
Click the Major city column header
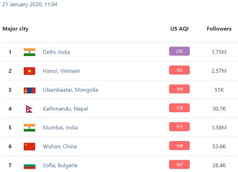point(16,29)
